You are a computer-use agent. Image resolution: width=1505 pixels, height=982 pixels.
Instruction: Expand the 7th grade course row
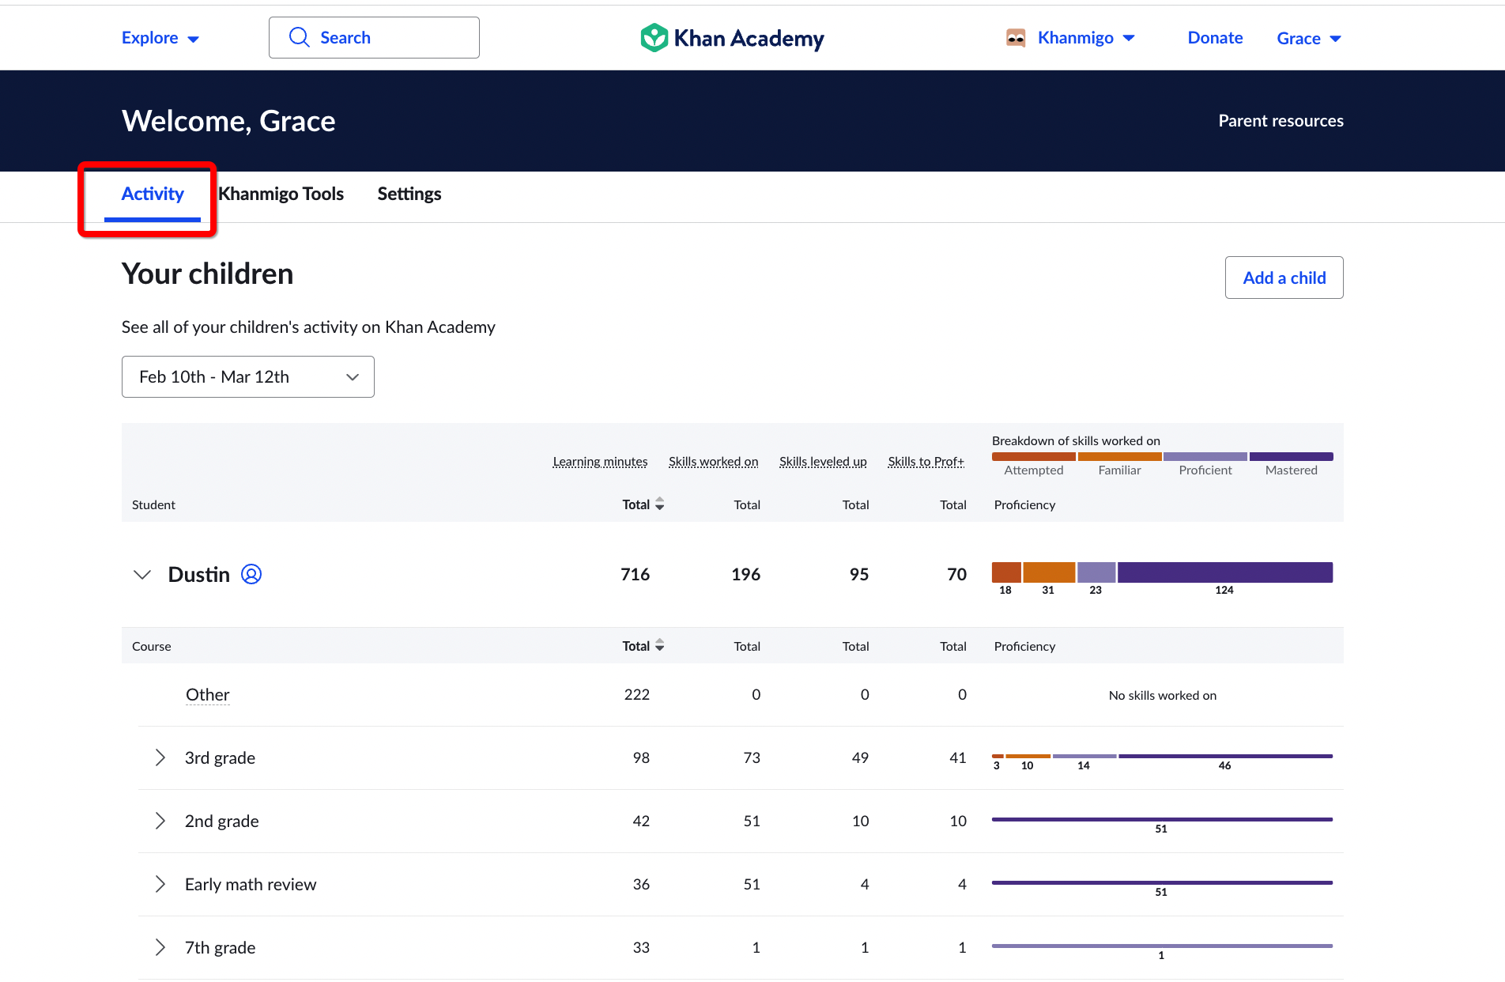[160, 947]
